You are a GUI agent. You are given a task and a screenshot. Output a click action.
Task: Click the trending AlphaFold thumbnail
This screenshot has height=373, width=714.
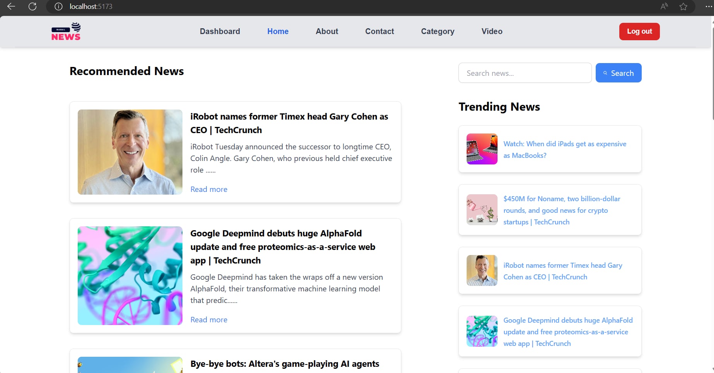point(482,331)
